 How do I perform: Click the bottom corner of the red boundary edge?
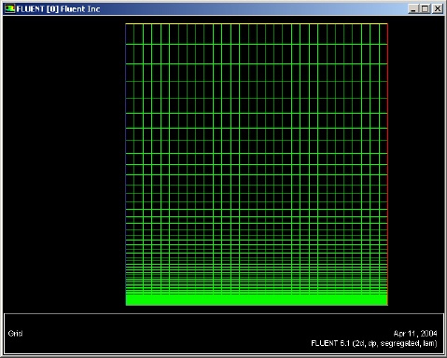point(387,305)
